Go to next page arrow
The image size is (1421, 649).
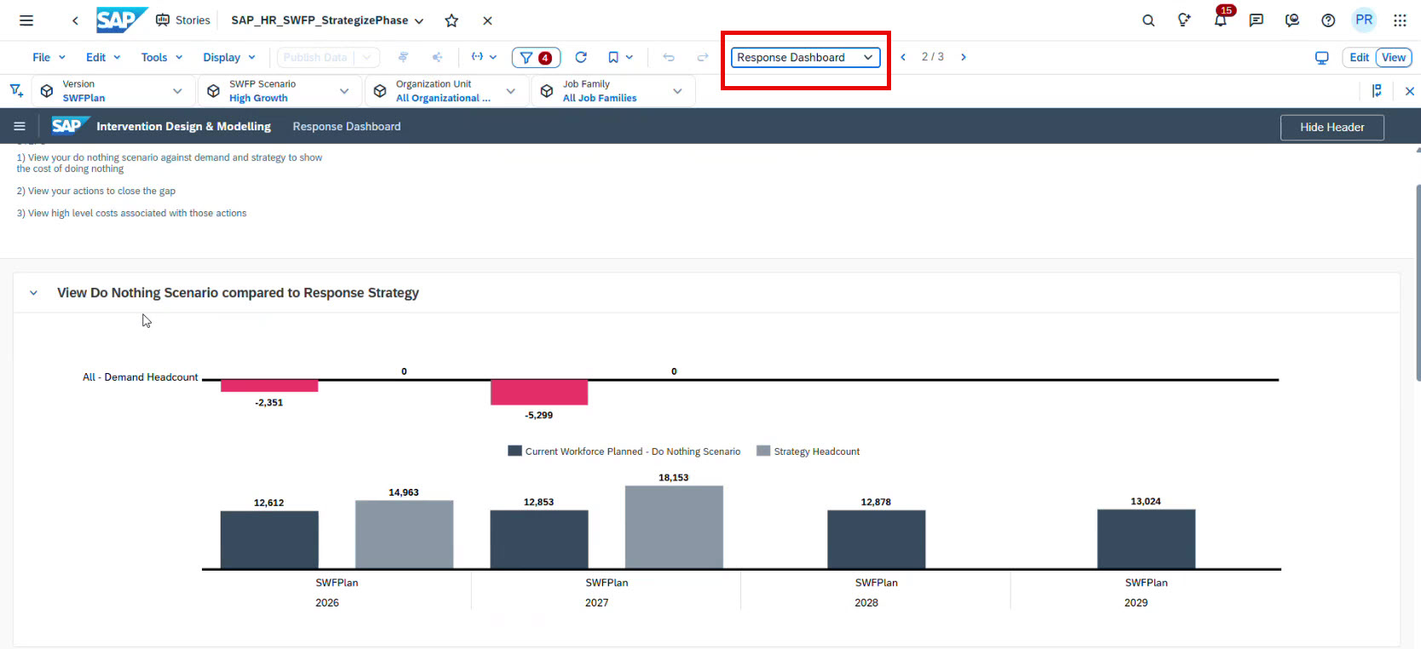click(964, 57)
